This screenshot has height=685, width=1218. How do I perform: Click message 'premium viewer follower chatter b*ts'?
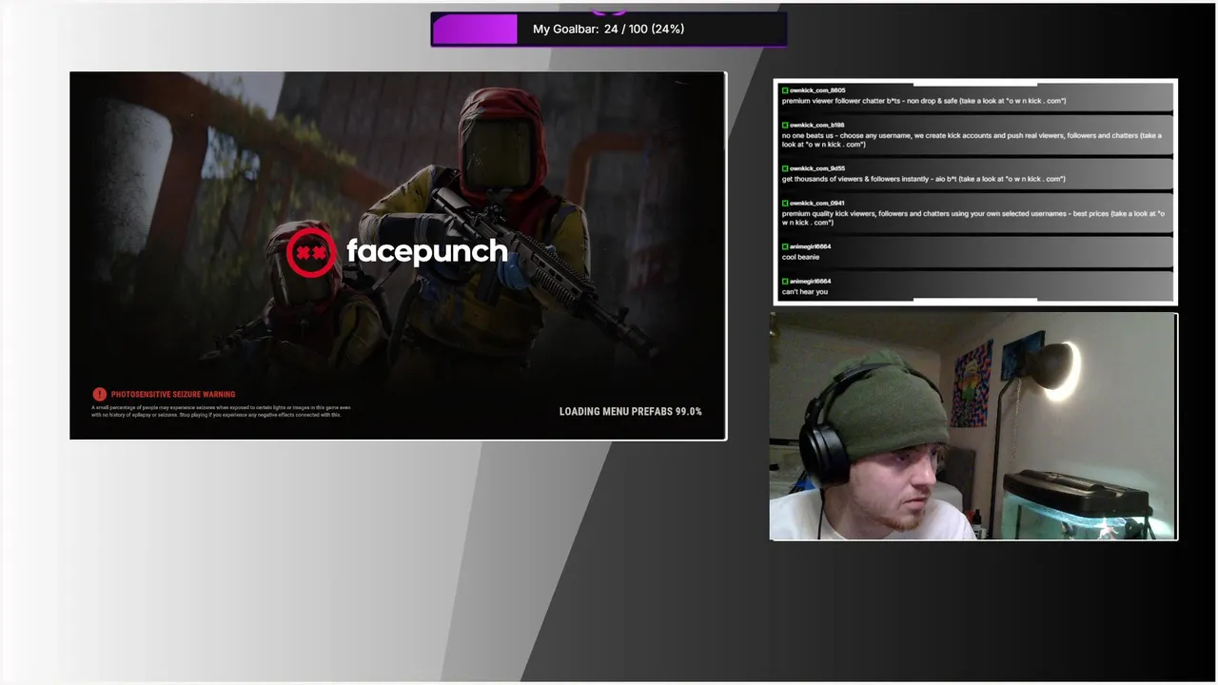click(924, 101)
